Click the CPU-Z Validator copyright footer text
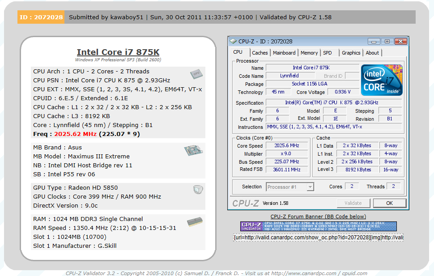The image size is (434, 276). click(x=217, y=273)
